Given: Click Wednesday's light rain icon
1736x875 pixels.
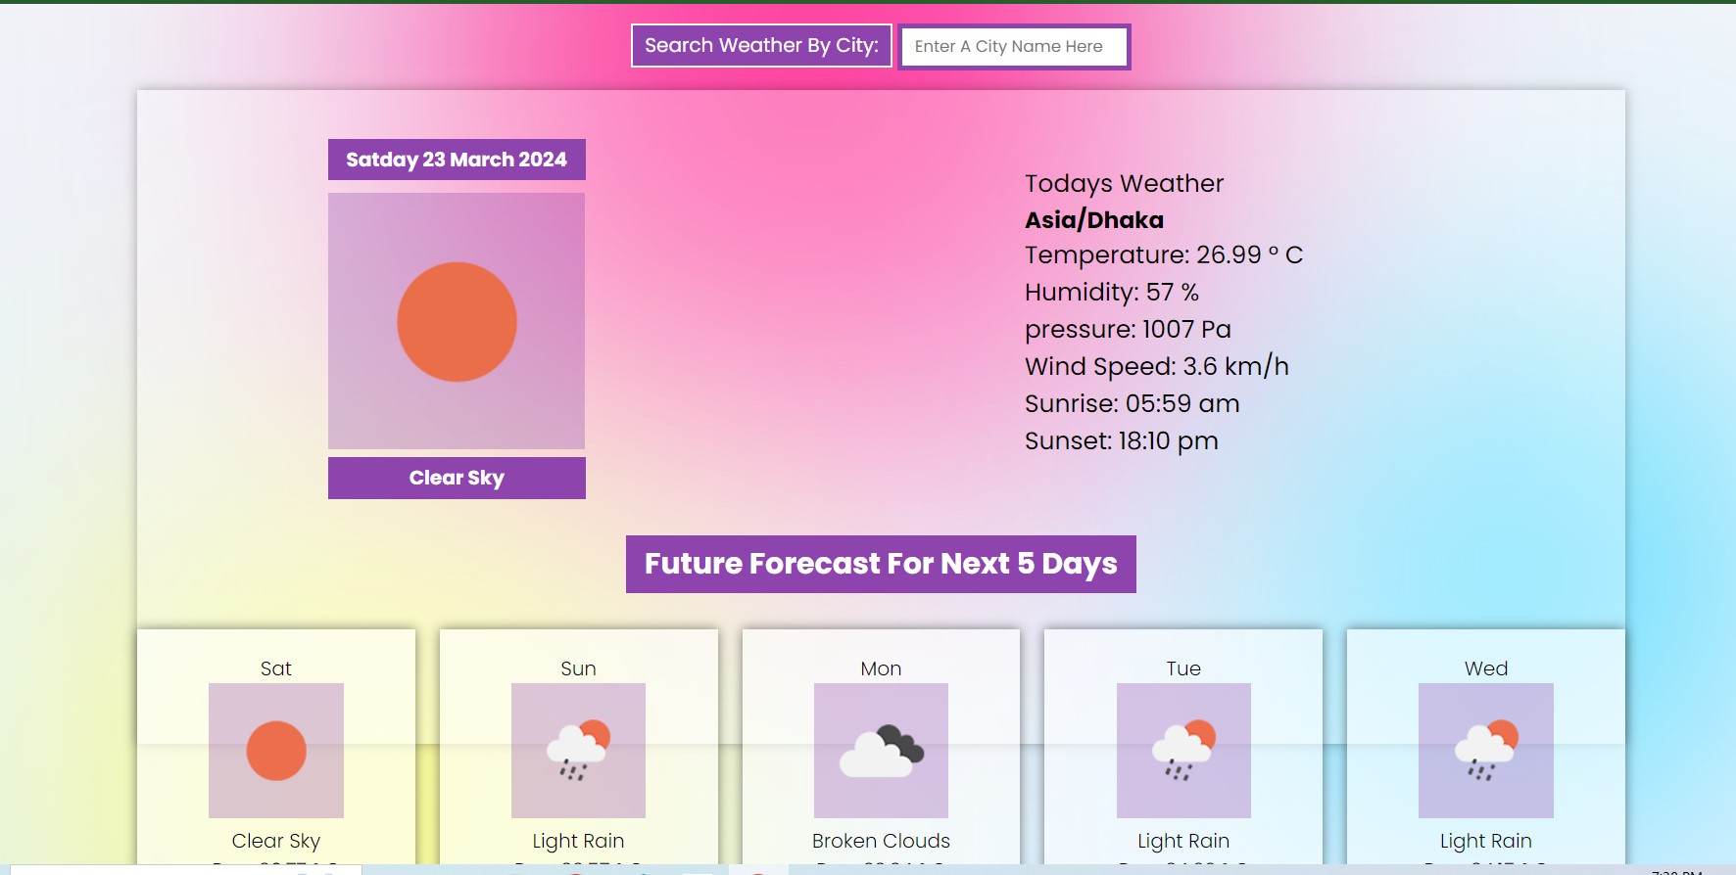Looking at the screenshot, I should point(1485,750).
